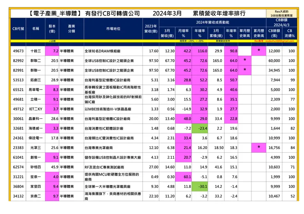Select CB code 49673
The width and height of the screenshot is (304, 214).
point(18,51)
